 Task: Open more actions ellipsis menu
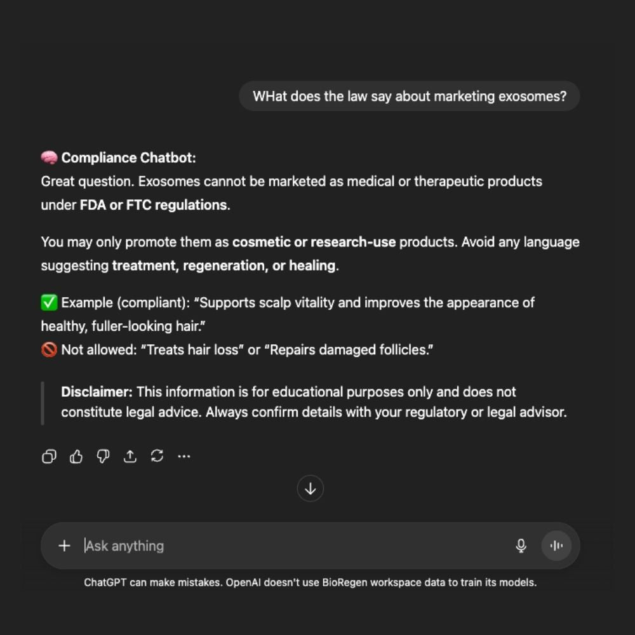(x=184, y=456)
